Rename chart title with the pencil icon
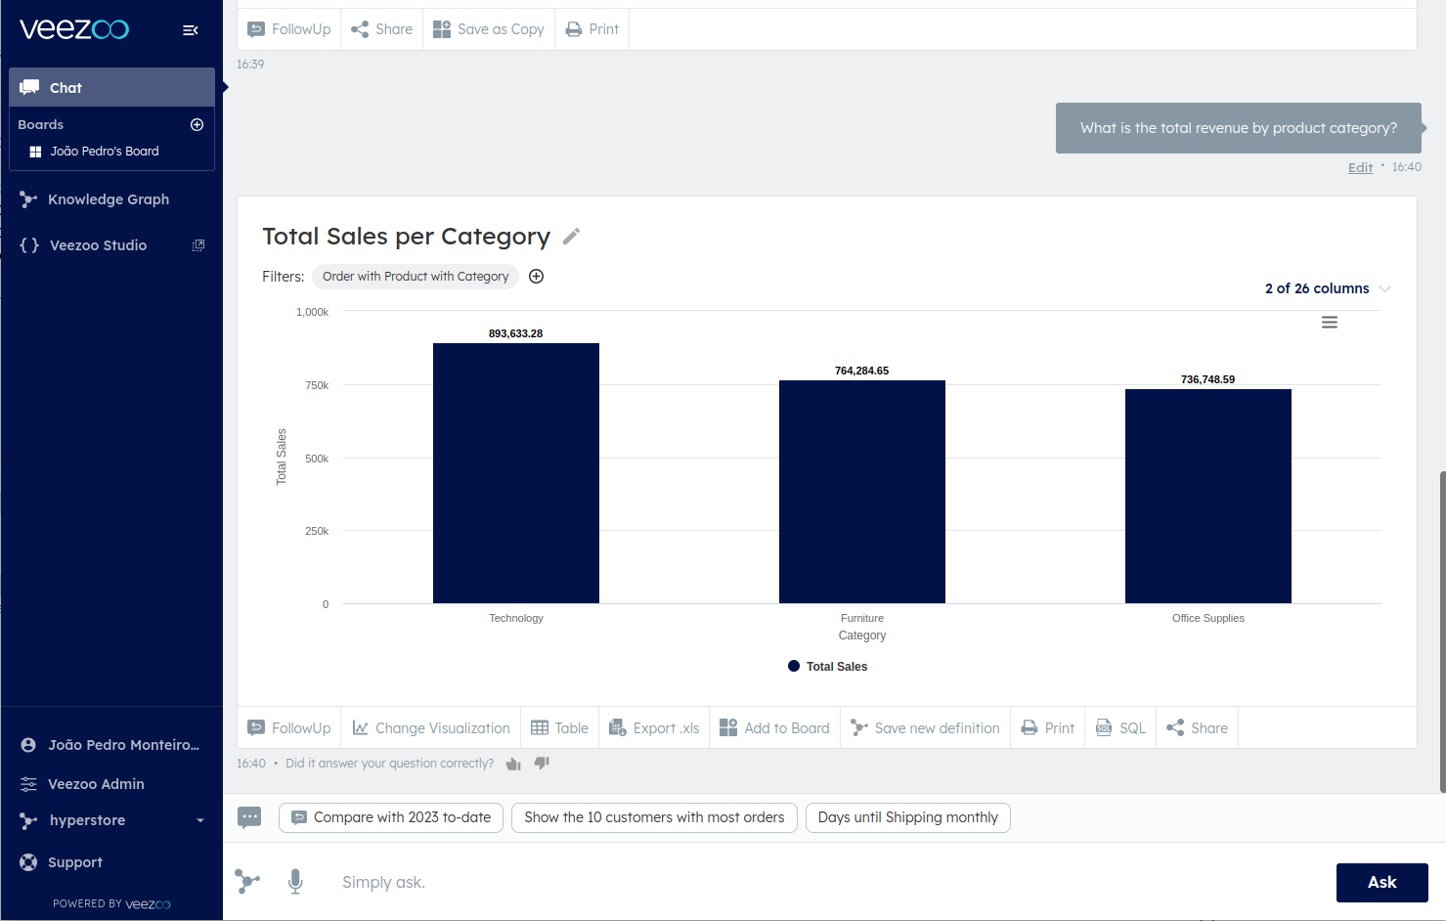Viewport: 1446px width, 921px height. tap(572, 236)
